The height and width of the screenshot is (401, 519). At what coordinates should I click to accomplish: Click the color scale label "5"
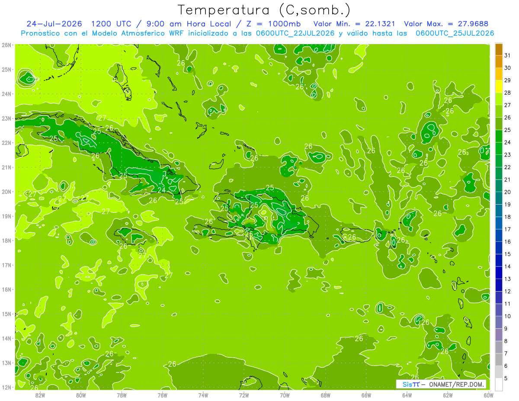506,378
